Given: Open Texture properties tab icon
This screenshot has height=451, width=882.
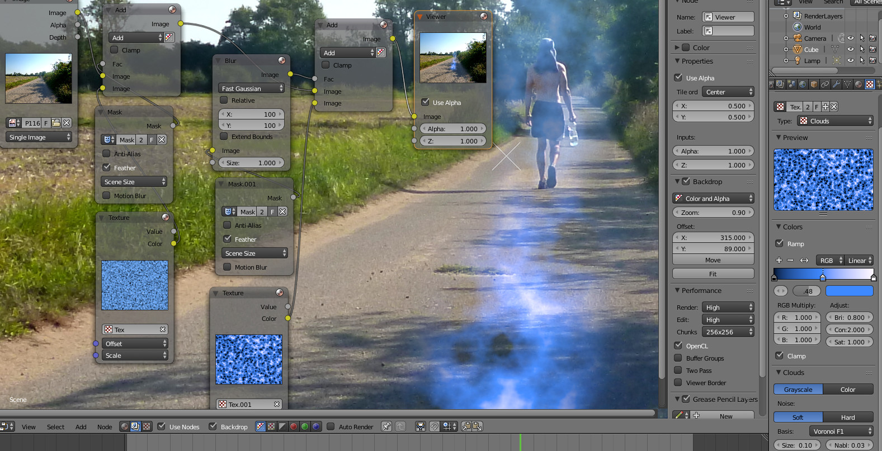Looking at the screenshot, I should (870, 84).
